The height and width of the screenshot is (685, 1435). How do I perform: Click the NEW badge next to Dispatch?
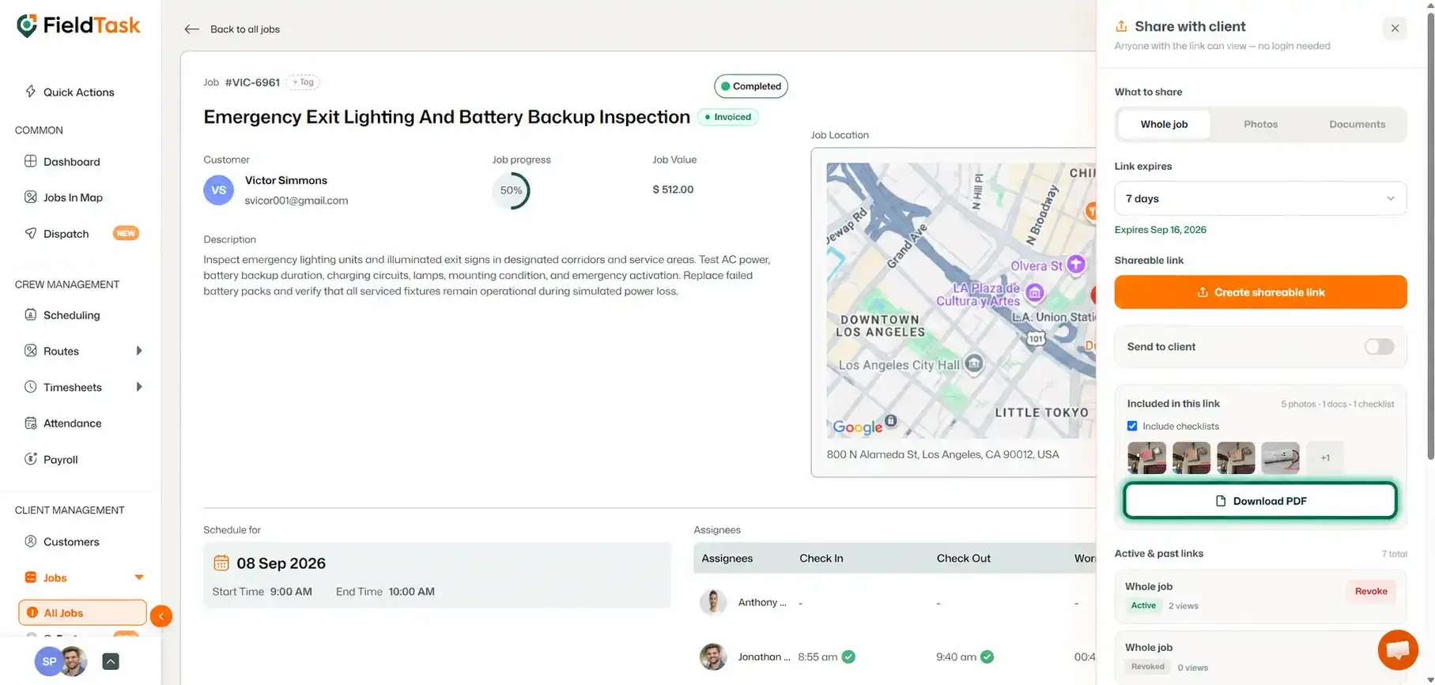point(126,233)
